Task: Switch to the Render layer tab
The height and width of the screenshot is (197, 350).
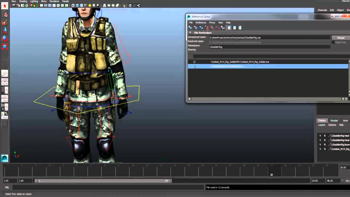Action: point(334,120)
